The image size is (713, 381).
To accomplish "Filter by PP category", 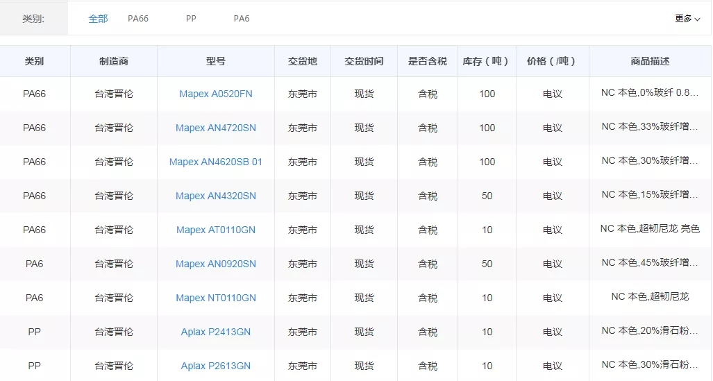I will 191,19.
